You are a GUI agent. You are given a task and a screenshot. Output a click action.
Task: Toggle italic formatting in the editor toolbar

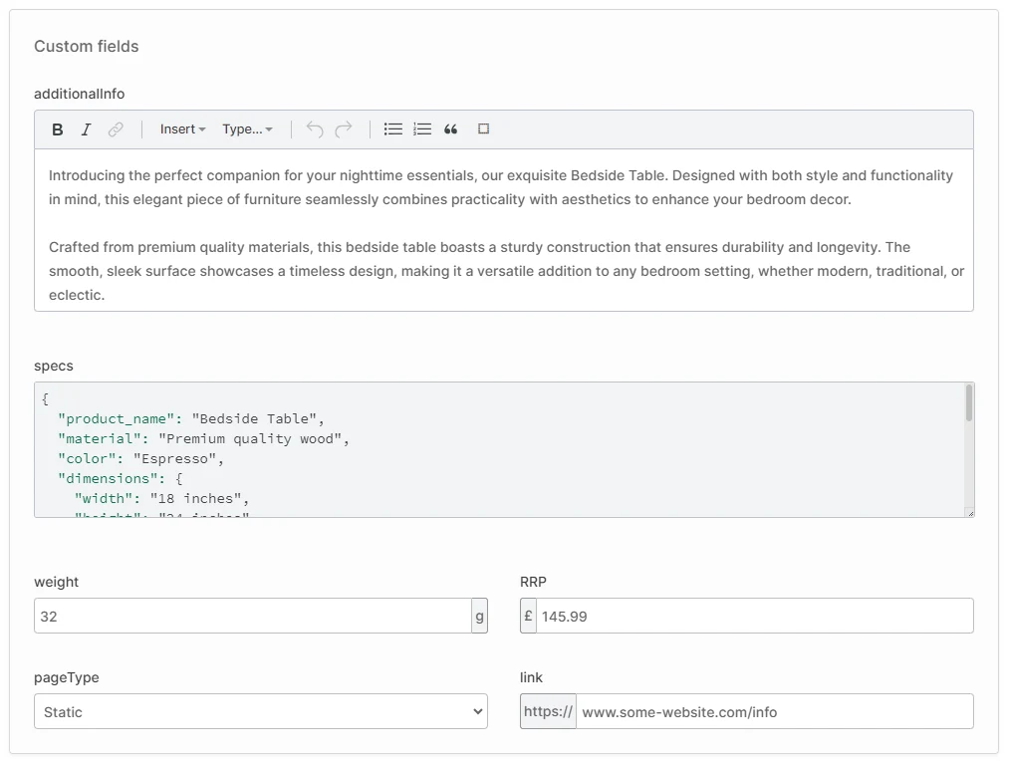[86, 129]
